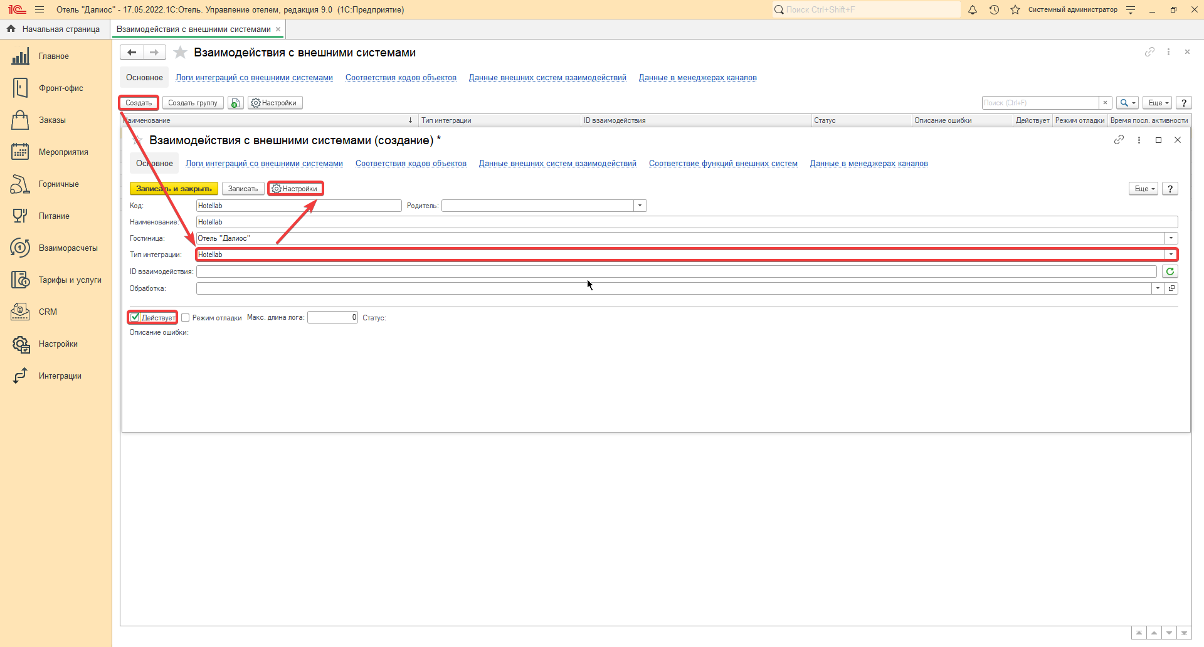Screen dimensions: 1204x647
Task: Click Макс. длина лога field
Action: 332,317
